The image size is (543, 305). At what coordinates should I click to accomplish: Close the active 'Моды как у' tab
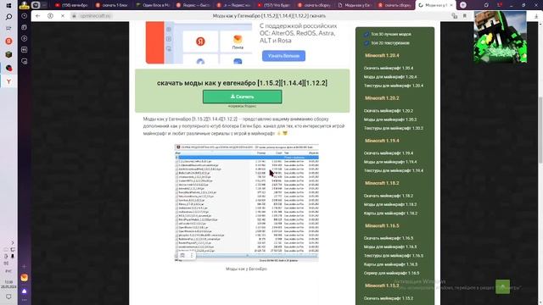[451, 5]
